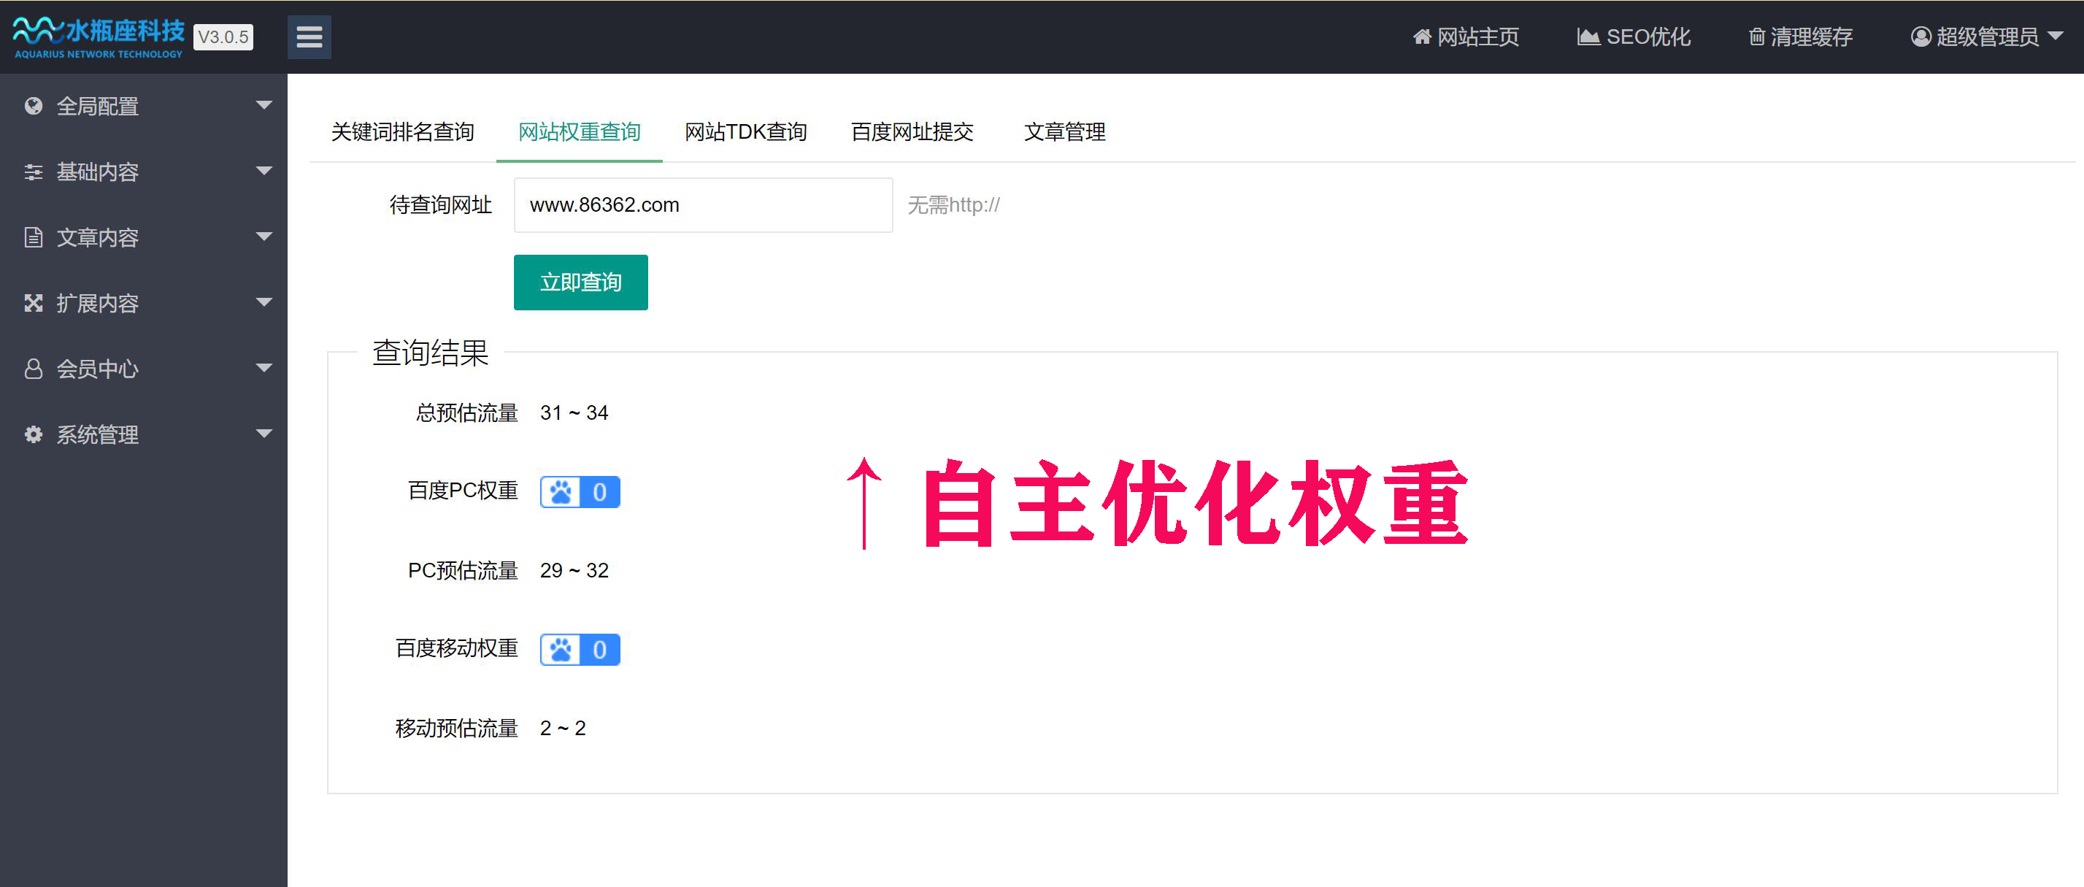The width and height of the screenshot is (2084, 887).
Task: Click the sliders icon beside 基础内容
Action: pos(33,172)
